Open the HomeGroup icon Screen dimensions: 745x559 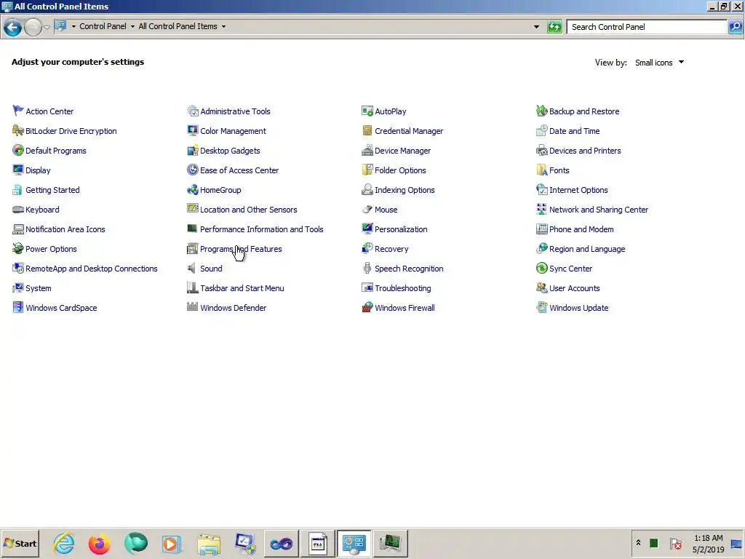192,190
